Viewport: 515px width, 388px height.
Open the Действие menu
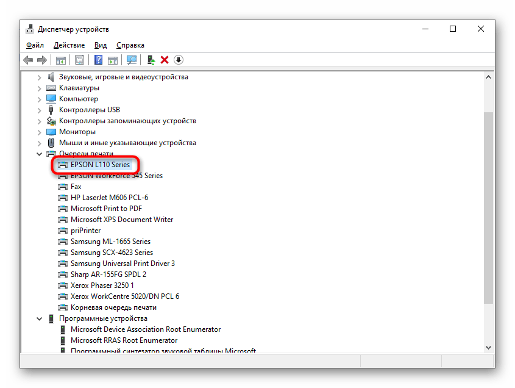[69, 45]
